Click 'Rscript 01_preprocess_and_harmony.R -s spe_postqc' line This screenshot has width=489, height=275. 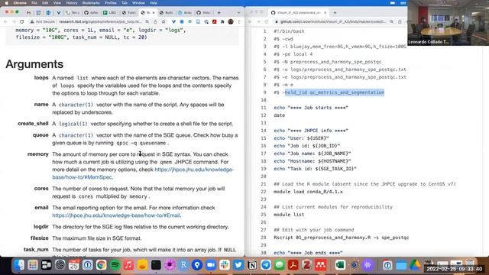(342, 238)
